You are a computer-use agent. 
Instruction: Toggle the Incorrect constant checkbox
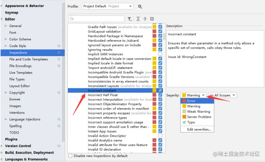coord(160,90)
